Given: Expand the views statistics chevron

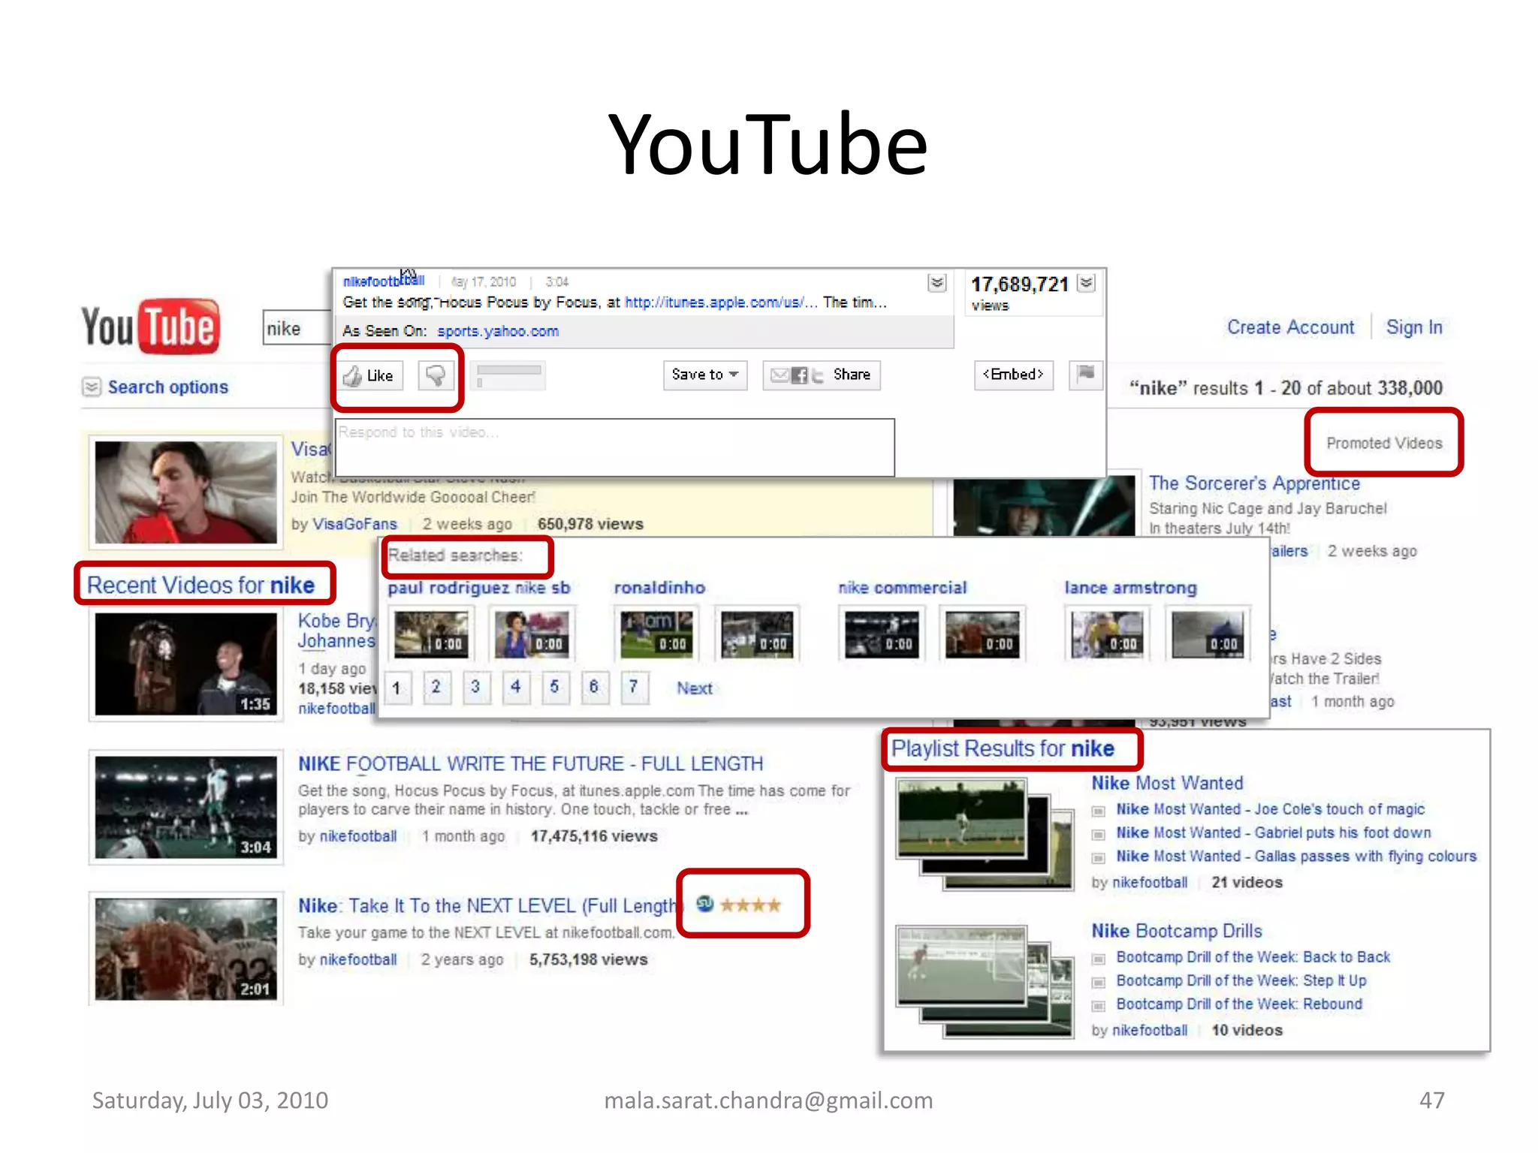Looking at the screenshot, I should click(x=1087, y=283).
